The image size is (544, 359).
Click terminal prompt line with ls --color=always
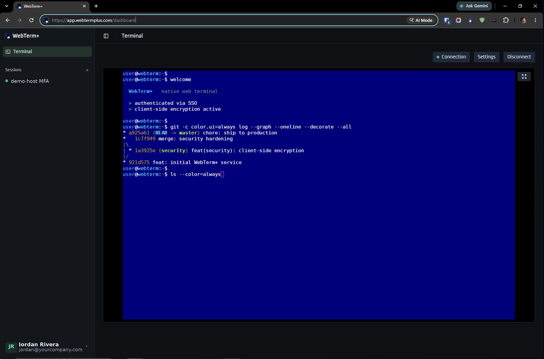(173, 174)
